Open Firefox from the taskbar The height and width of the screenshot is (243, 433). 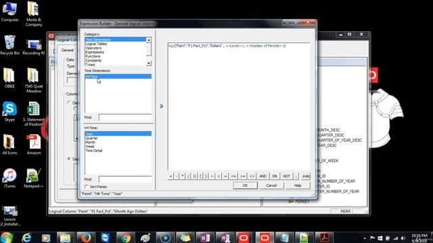pyautogui.click(x=85, y=238)
